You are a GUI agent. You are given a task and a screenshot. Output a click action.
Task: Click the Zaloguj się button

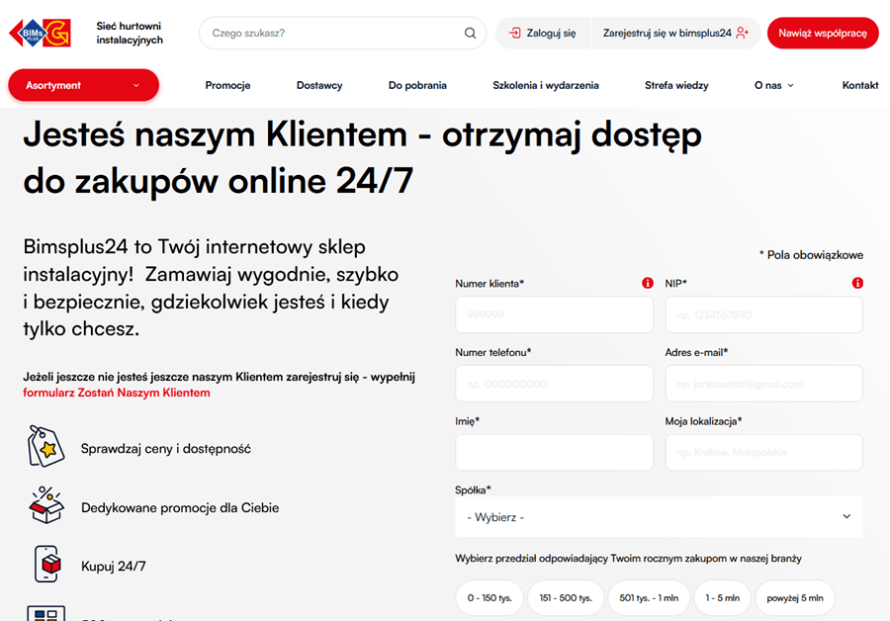click(x=543, y=33)
